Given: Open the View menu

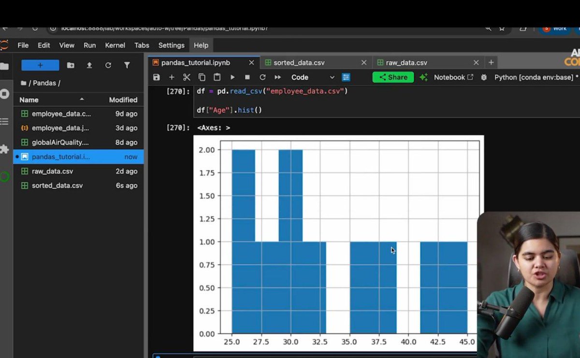Looking at the screenshot, I should click(67, 45).
